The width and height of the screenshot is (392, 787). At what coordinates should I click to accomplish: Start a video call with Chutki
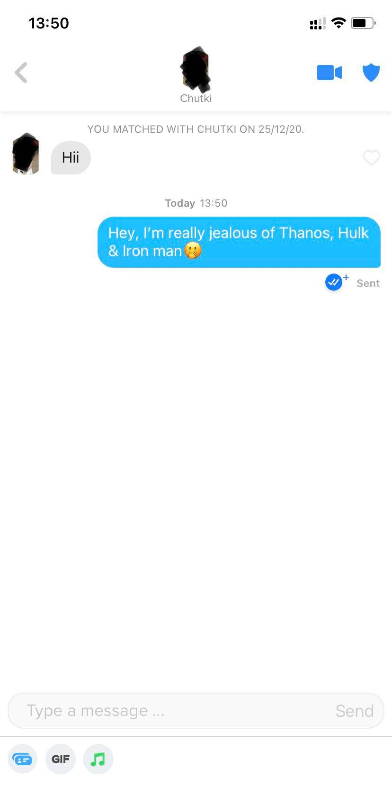click(330, 73)
